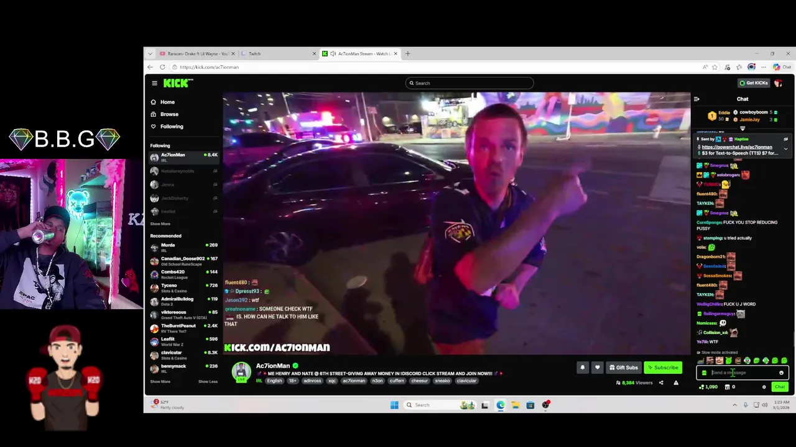Collapse the chat panel with arrow icon
Image resolution: width=796 pixels, height=447 pixels.
(x=696, y=99)
